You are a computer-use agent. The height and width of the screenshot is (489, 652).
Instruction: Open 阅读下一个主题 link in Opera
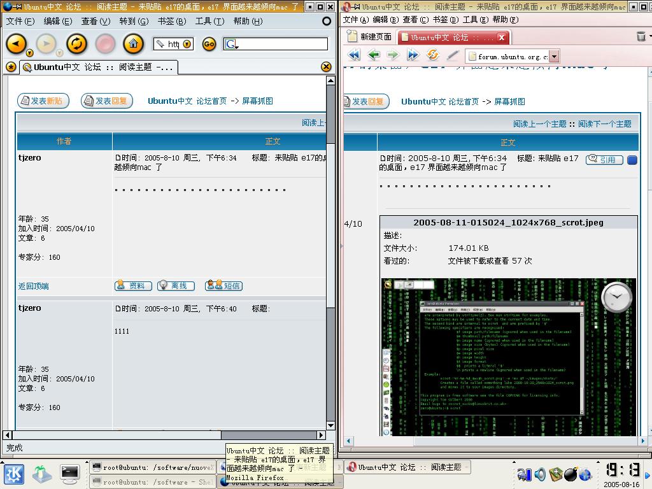tap(605, 124)
